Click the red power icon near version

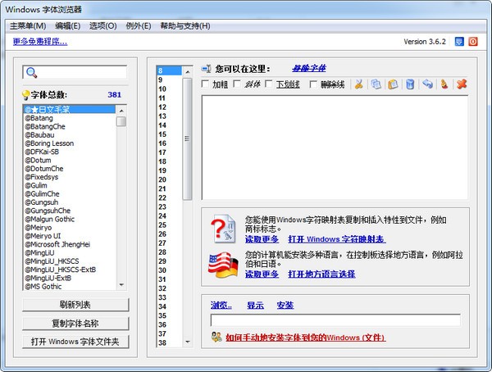pyautogui.click(x=473, y=42)
